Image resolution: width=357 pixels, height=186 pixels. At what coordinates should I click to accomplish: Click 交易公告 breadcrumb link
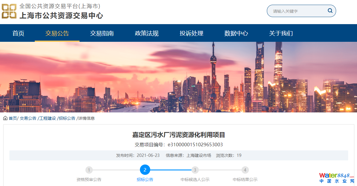28,118
